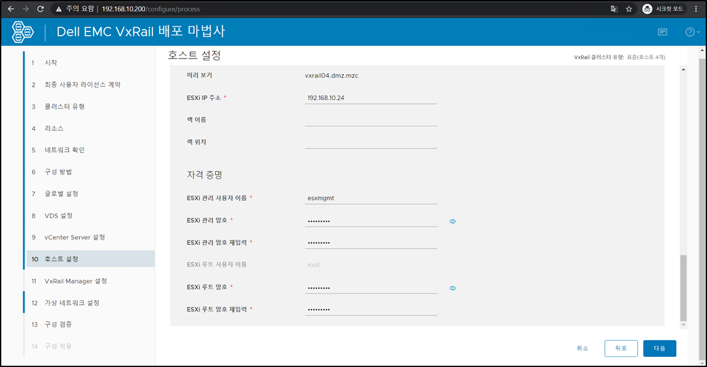Click the ESXi 루트 암호 password field

tap(371, 287)
